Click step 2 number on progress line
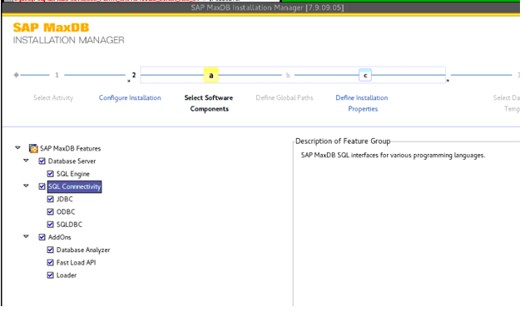 click(134, 75)
